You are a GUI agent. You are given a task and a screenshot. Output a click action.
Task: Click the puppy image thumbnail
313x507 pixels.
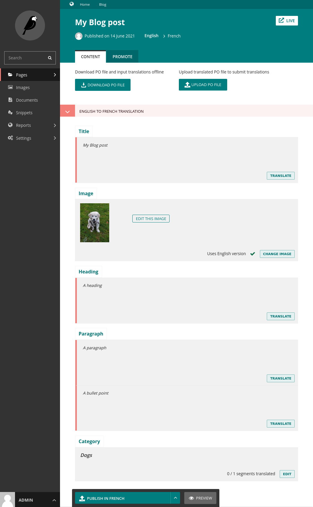(95, 223)
